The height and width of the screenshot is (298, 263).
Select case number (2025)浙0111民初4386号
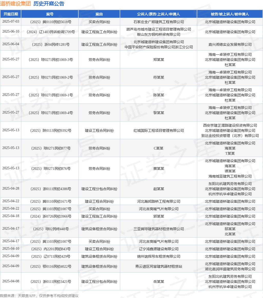(50, 189)
